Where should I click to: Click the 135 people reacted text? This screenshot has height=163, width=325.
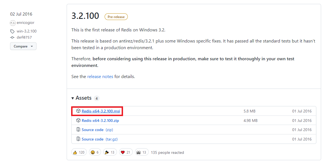pyautogui.click(x=167, y=152)
